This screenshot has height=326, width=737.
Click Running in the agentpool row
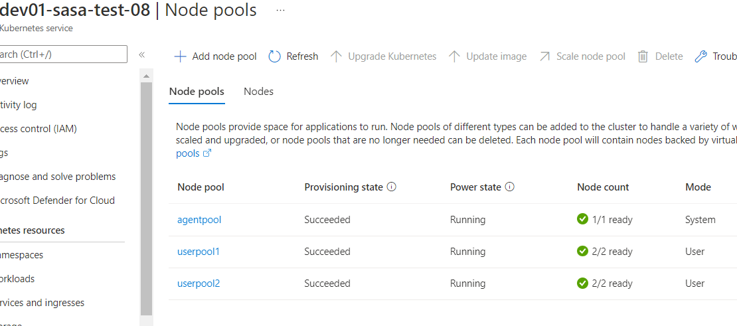(467, 219)
